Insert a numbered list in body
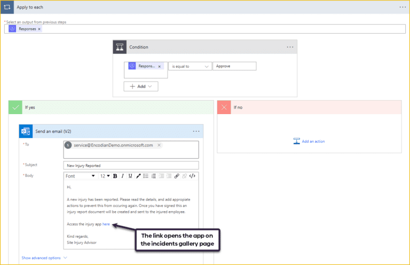This screenshot has height=265, width=410. 154,176
